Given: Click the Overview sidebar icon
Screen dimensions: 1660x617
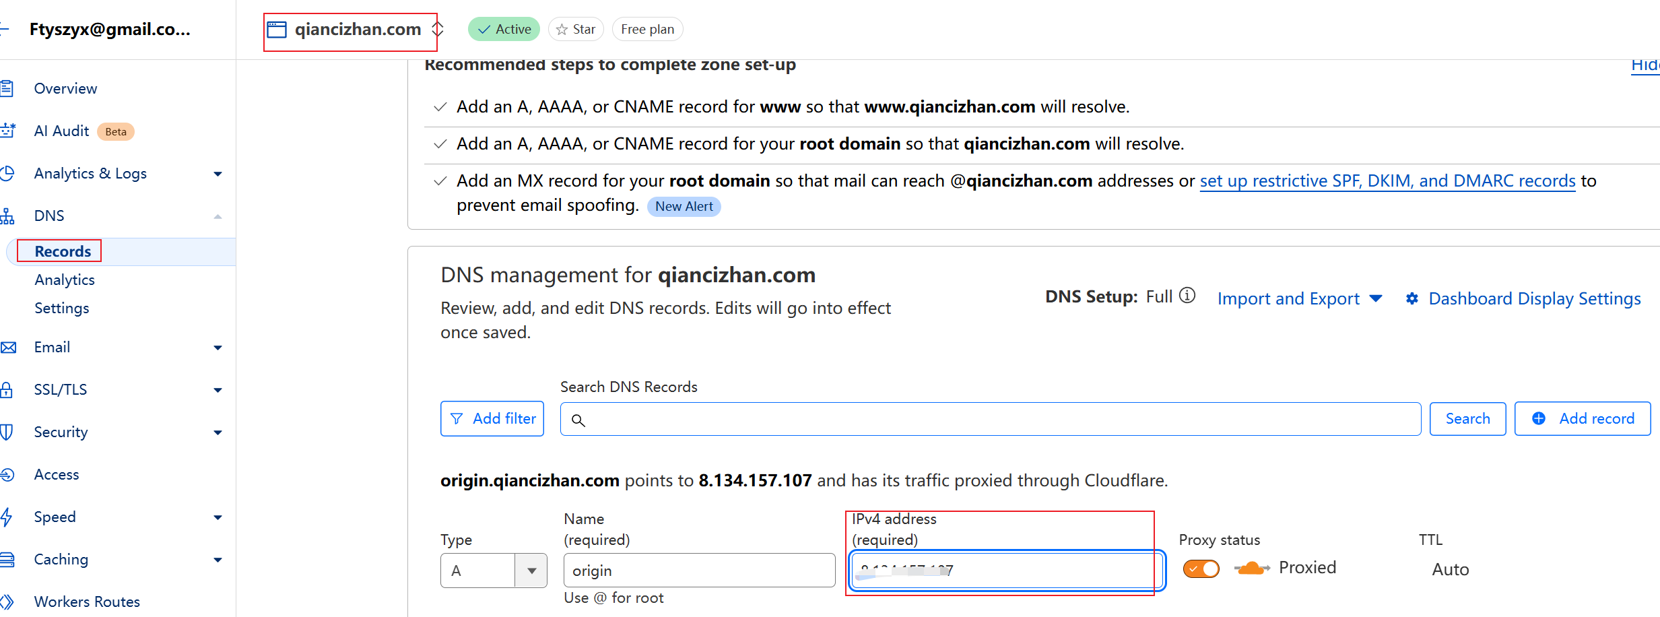Looking at the screenshot, I should (x=7, y=88).
